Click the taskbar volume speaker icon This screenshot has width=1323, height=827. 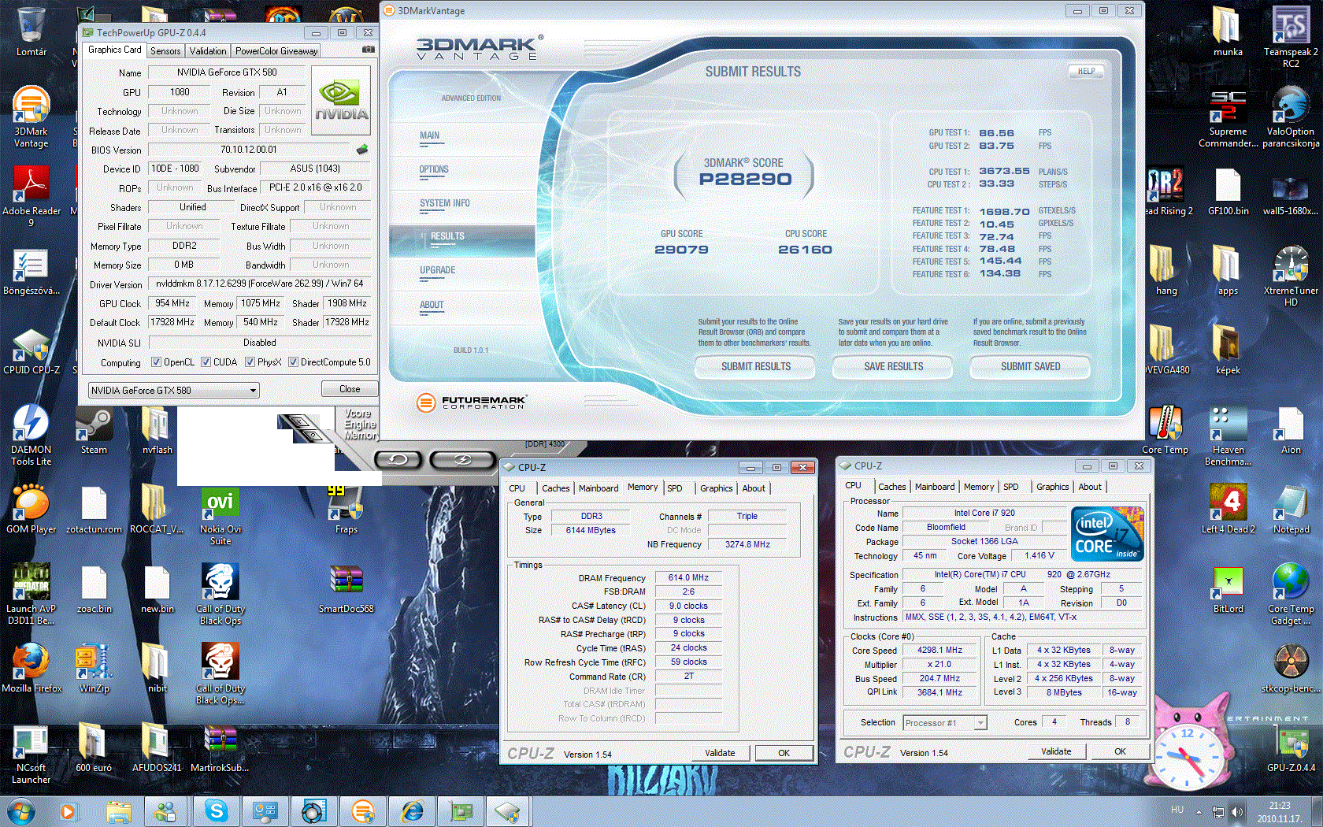pyautogui.click(x=1236, y=811)
